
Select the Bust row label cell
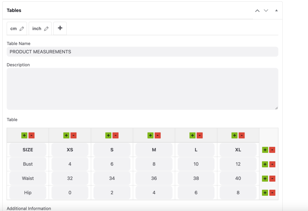tap(28, 164)
